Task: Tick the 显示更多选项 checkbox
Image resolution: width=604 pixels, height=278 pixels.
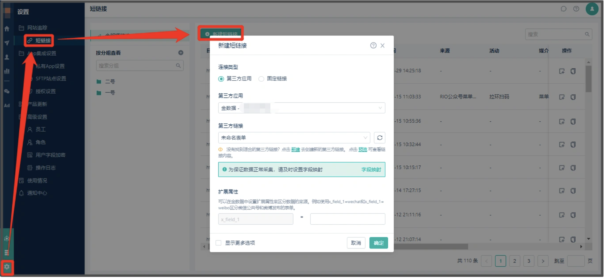Action: [218, 243]
